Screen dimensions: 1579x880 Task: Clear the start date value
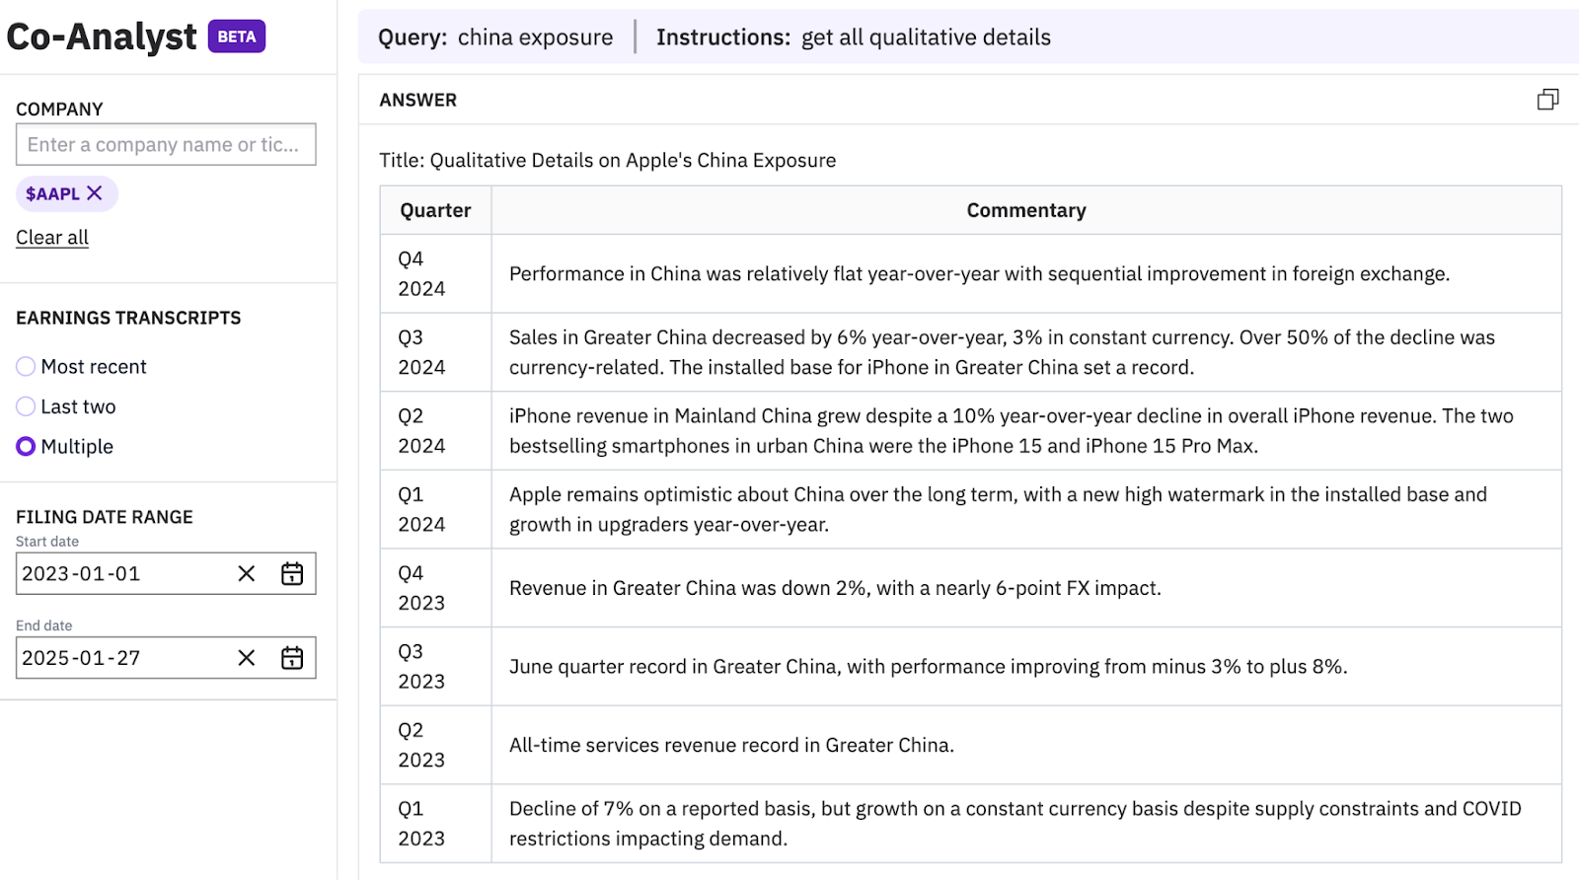pyautogui.click(x=247, y=574)
